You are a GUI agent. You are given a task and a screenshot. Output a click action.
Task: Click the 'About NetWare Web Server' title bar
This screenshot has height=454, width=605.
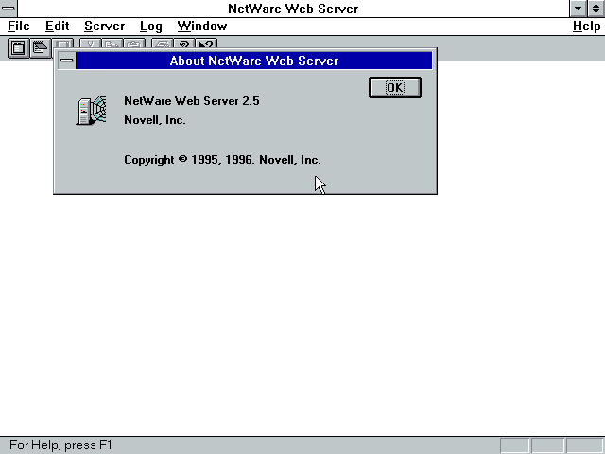pyautogui.click(x=254, y=61)
